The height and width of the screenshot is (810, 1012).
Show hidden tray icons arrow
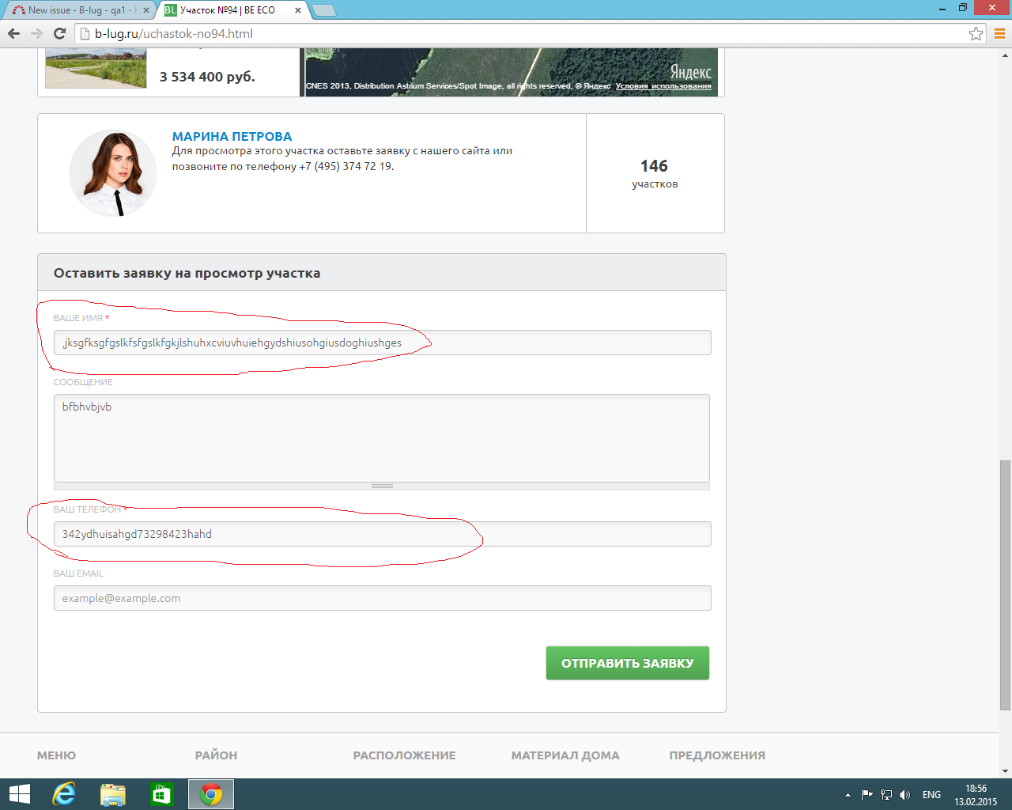tap(848, 795)
